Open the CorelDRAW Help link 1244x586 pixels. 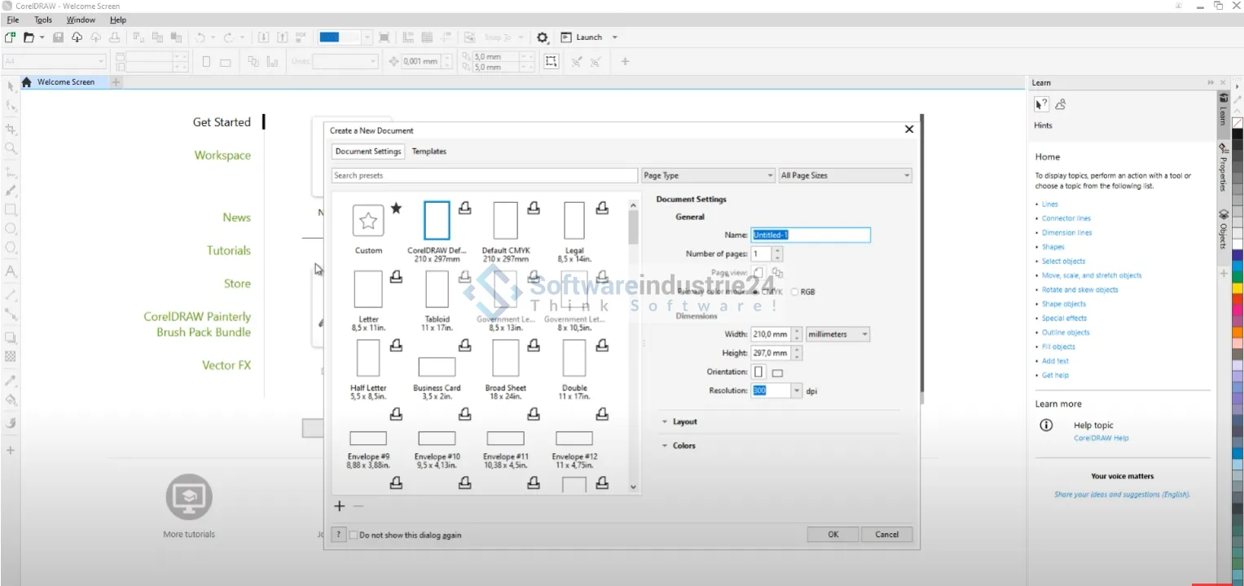[1101, 438]
